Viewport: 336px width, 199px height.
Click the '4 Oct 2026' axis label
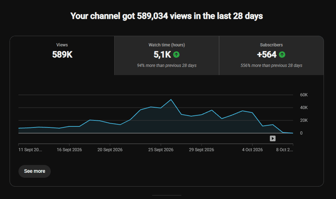[x=252, y=150]
